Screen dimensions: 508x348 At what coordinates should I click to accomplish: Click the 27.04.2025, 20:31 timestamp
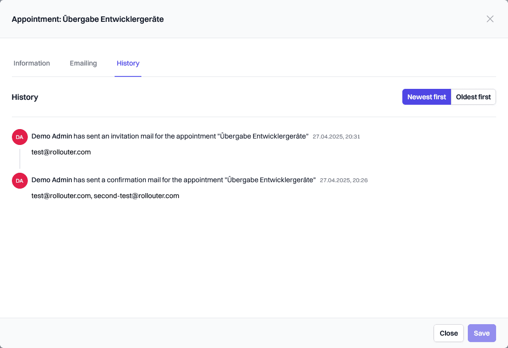336,137
